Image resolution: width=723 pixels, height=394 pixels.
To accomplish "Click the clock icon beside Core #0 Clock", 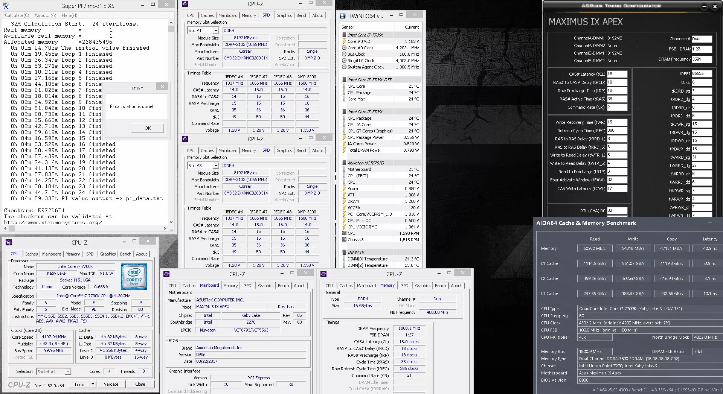I will pos(344,48).
